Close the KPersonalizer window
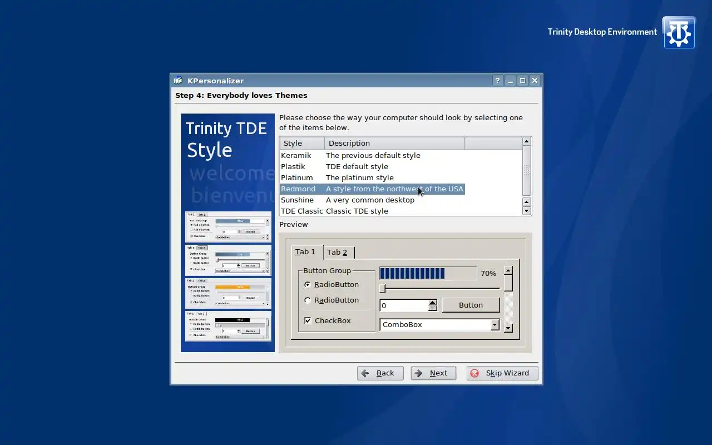The image size is (712, 445). pos(535,81)
